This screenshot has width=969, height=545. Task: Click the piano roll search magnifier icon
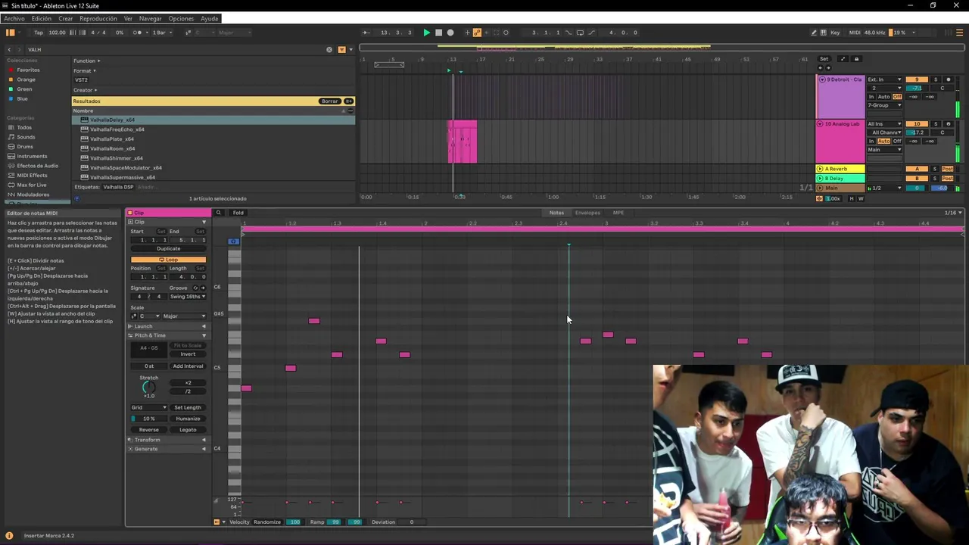click(x=219, y=213)
